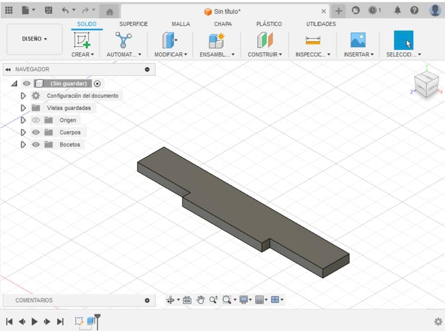Viewport: 445px width, 331px height.
Task: Open Display Settings monitor icon
Action: coord(244,299)
